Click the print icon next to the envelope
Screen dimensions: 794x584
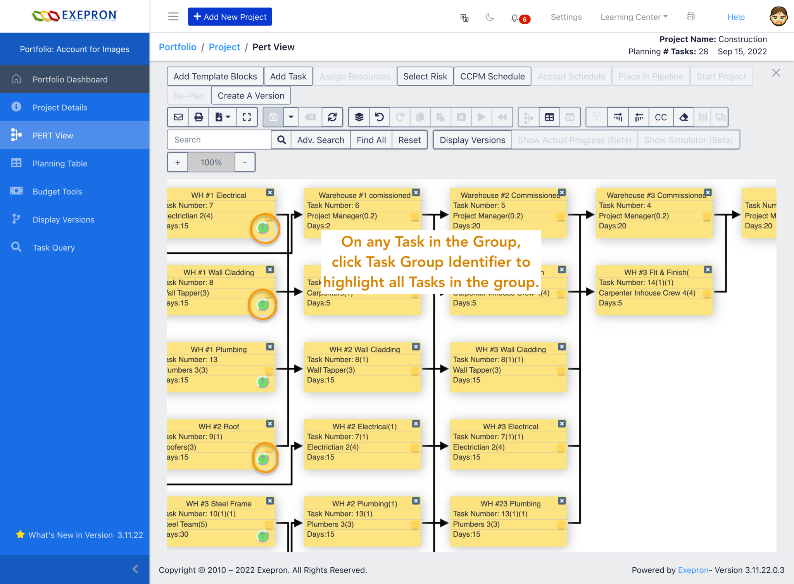(x=198, y=117)
